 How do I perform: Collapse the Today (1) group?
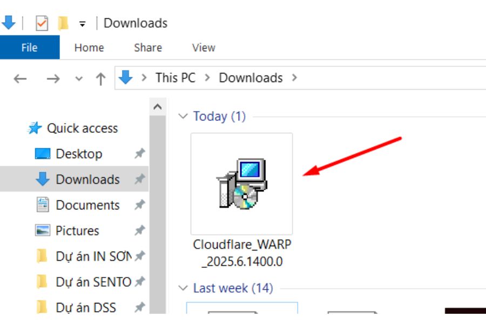[x=184, y=116]
